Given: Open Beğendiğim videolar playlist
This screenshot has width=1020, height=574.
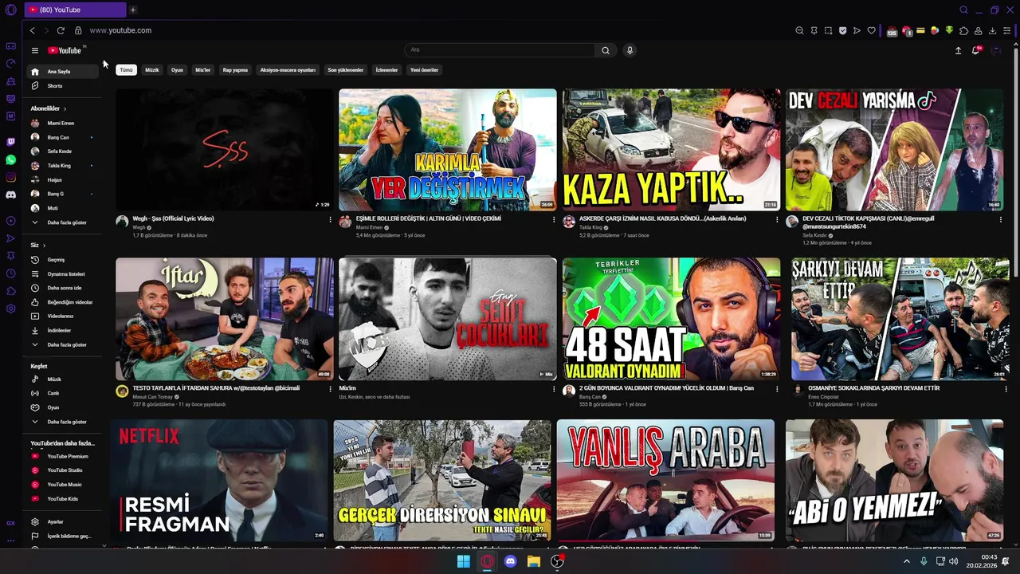Looking at the screenshot, I should click(x=64, y=302).
